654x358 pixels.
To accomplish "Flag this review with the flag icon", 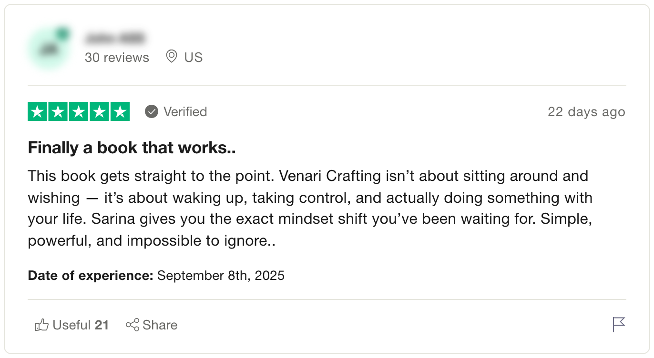I will pos(619,324).
